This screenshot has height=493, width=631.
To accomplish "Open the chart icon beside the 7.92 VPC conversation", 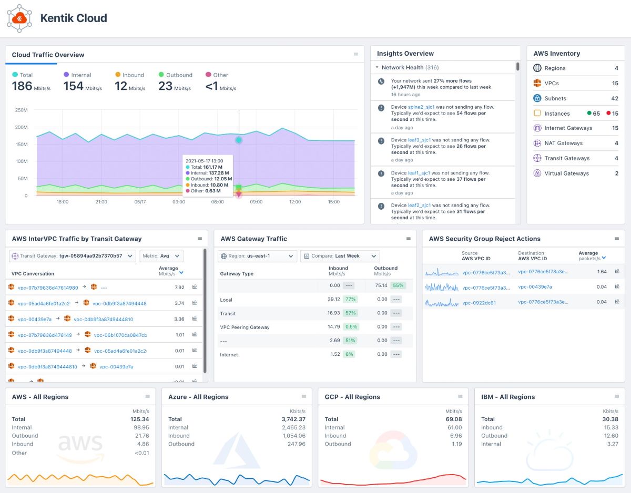I will [x=195, y=287].
